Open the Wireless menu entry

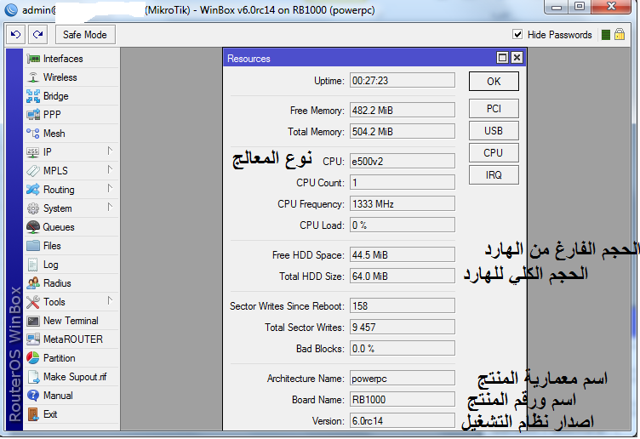click(71, 77)
